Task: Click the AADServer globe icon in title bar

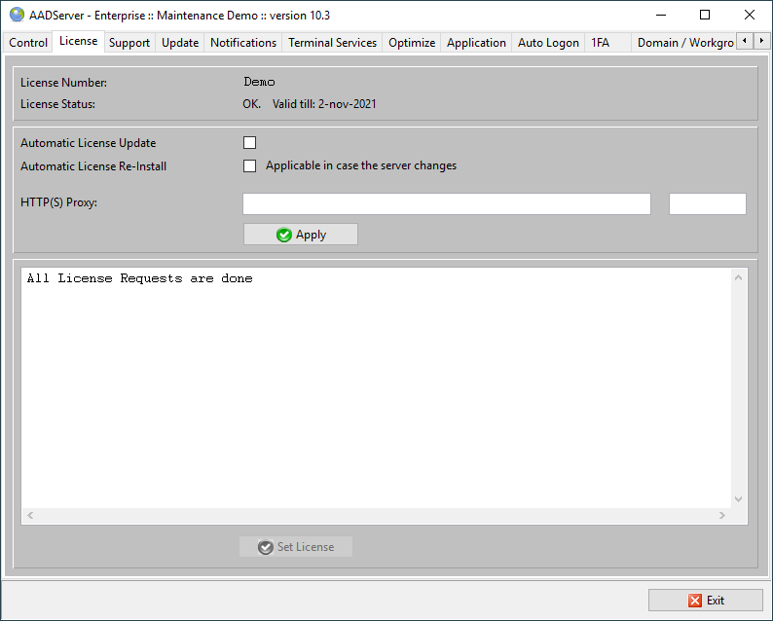Action: tap(17, 15)
